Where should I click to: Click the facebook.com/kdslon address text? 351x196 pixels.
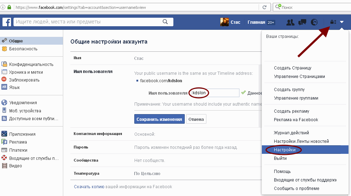click(161, 81)
